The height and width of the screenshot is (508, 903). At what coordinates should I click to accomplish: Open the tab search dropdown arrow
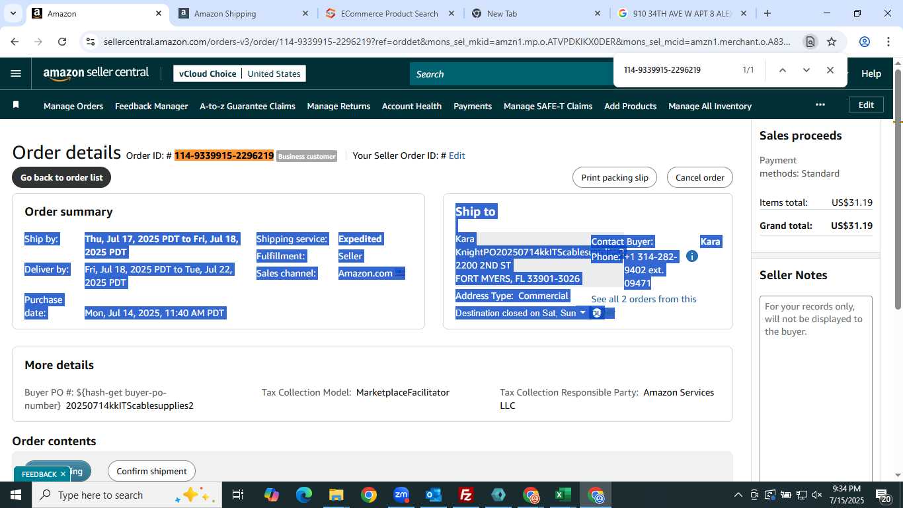(x=13, y=13)
